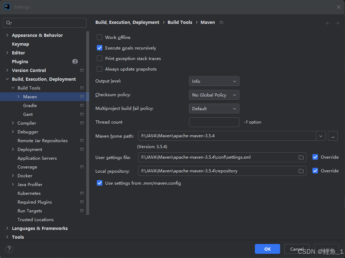Enable Print exception stack traces

[100, 58]
